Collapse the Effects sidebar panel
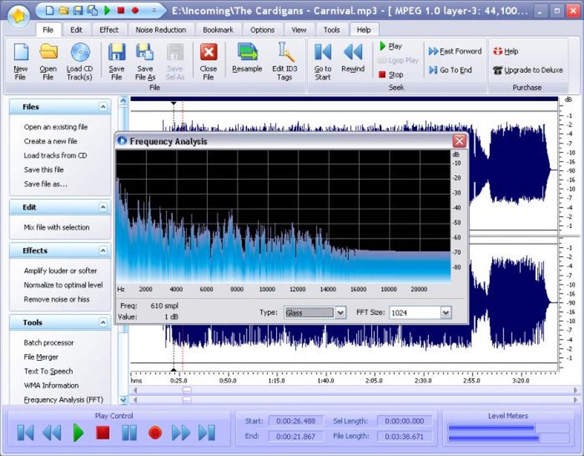This screenshot has height=456, width=584. 102,250
